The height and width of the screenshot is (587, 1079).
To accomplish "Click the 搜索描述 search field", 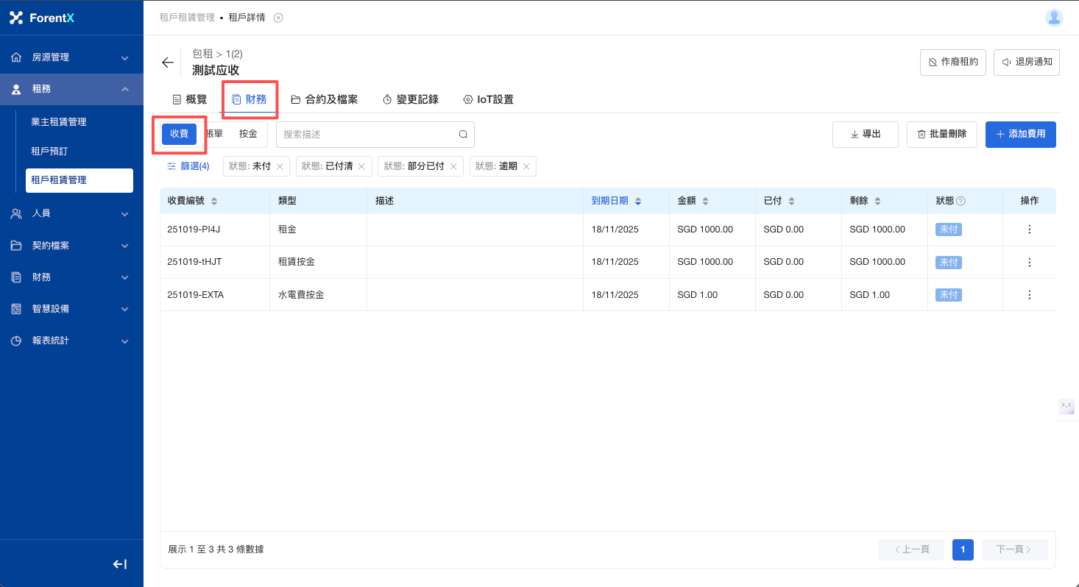I will coord(368,135).
